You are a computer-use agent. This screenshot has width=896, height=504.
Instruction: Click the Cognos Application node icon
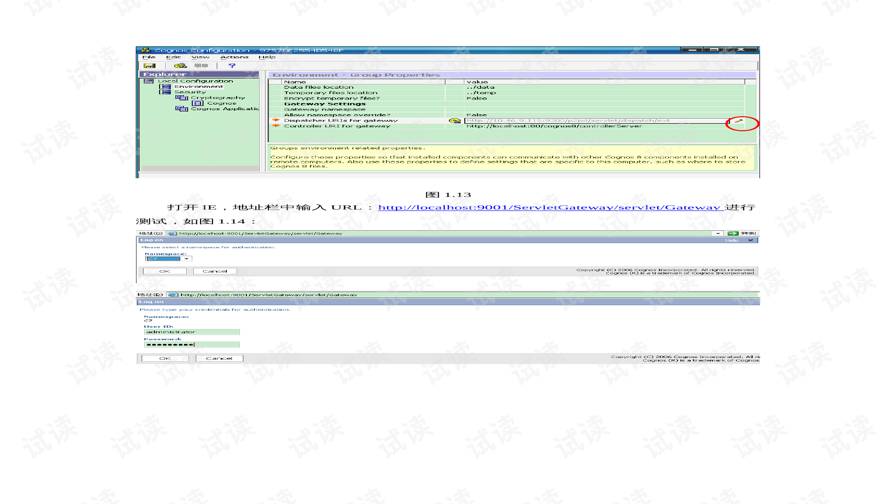(182, 109)
